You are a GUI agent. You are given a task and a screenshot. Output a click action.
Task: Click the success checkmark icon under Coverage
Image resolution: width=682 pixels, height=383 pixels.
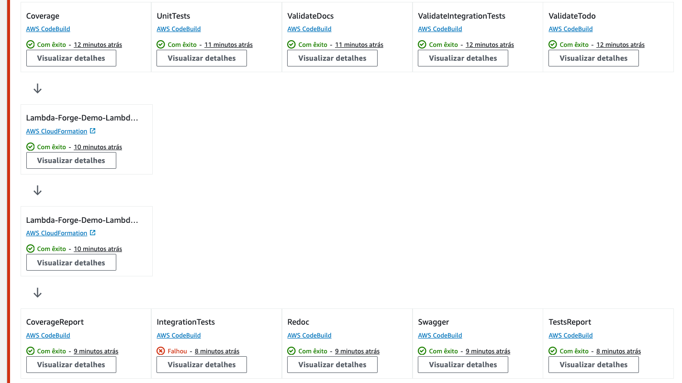pos(30,44)
